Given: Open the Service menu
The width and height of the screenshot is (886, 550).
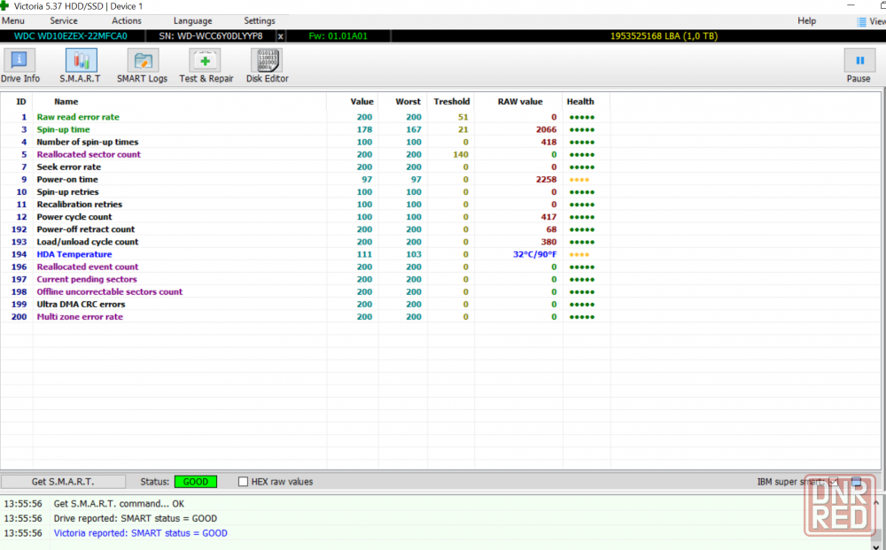Looking at the screenshot, I should (x=64, y=21).
